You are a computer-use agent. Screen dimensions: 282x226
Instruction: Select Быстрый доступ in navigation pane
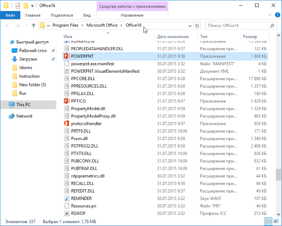pyautogui.click(x=32, y=42)
